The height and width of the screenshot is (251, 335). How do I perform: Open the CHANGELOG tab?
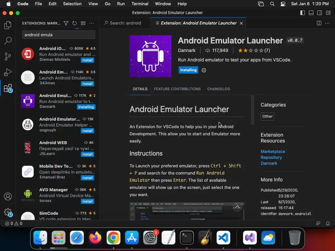pyautogui.click(x=219, y=89)
